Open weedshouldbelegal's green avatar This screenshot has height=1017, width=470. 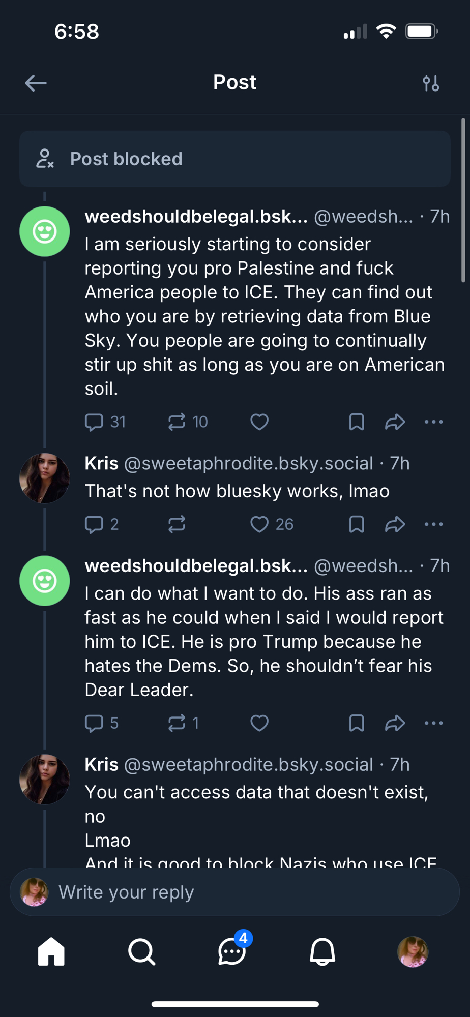45,231
